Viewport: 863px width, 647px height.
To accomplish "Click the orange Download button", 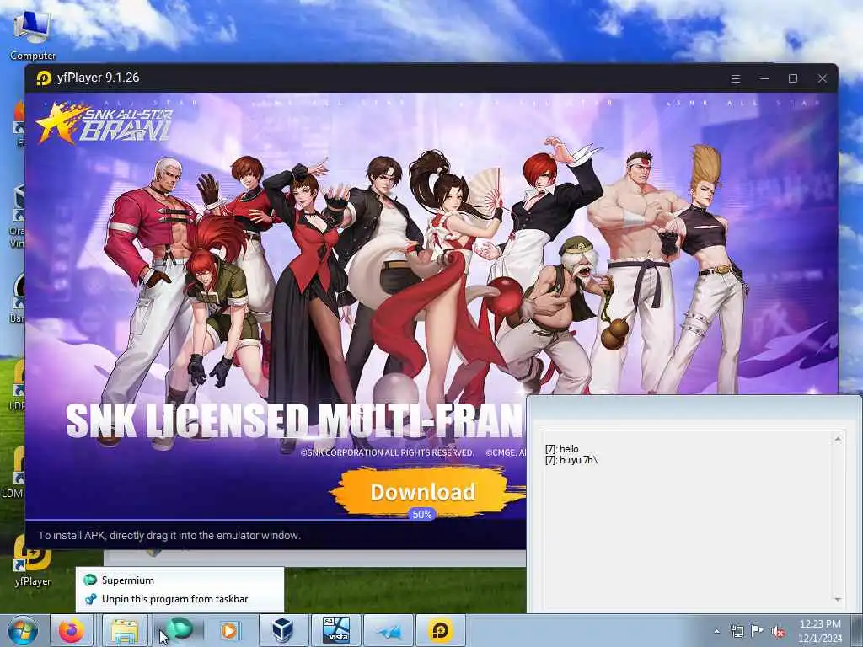I will 423,492.
